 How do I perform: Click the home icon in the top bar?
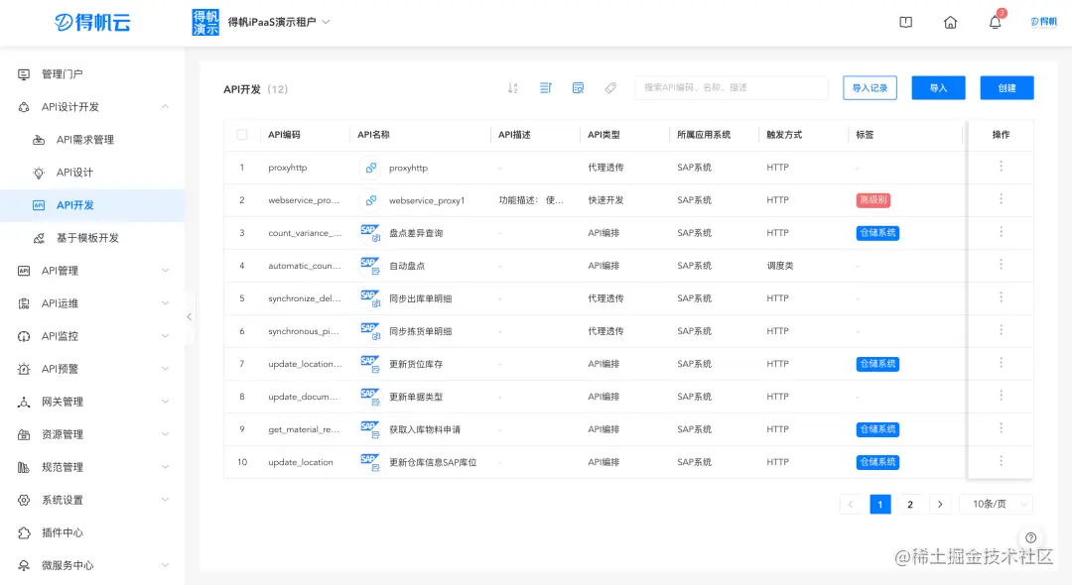click(950, 21)
